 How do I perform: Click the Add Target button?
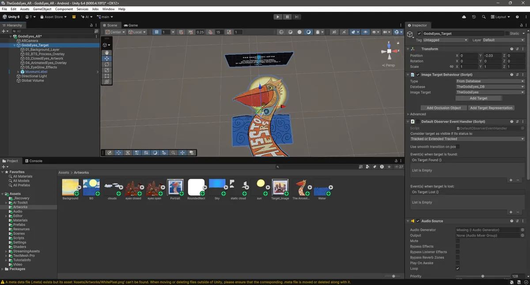(x=478, y=98)
